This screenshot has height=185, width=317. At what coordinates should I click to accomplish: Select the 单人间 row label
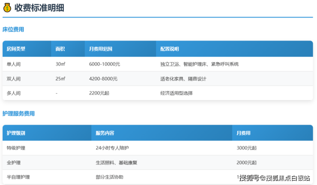point(13,64)
